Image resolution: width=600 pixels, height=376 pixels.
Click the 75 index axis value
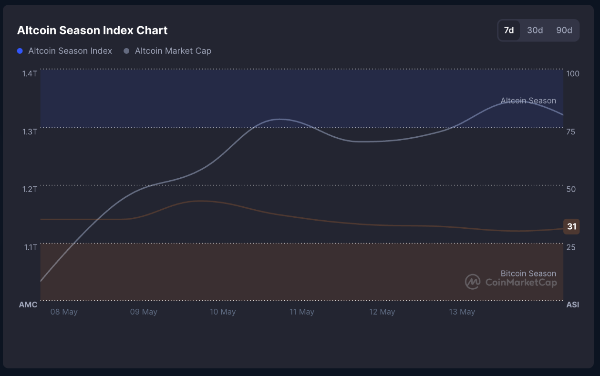click(x=571, y=132)
